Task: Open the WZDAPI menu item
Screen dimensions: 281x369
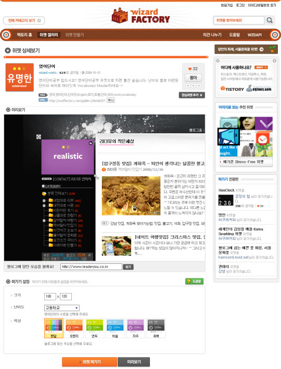Action: tap(254, 35)
